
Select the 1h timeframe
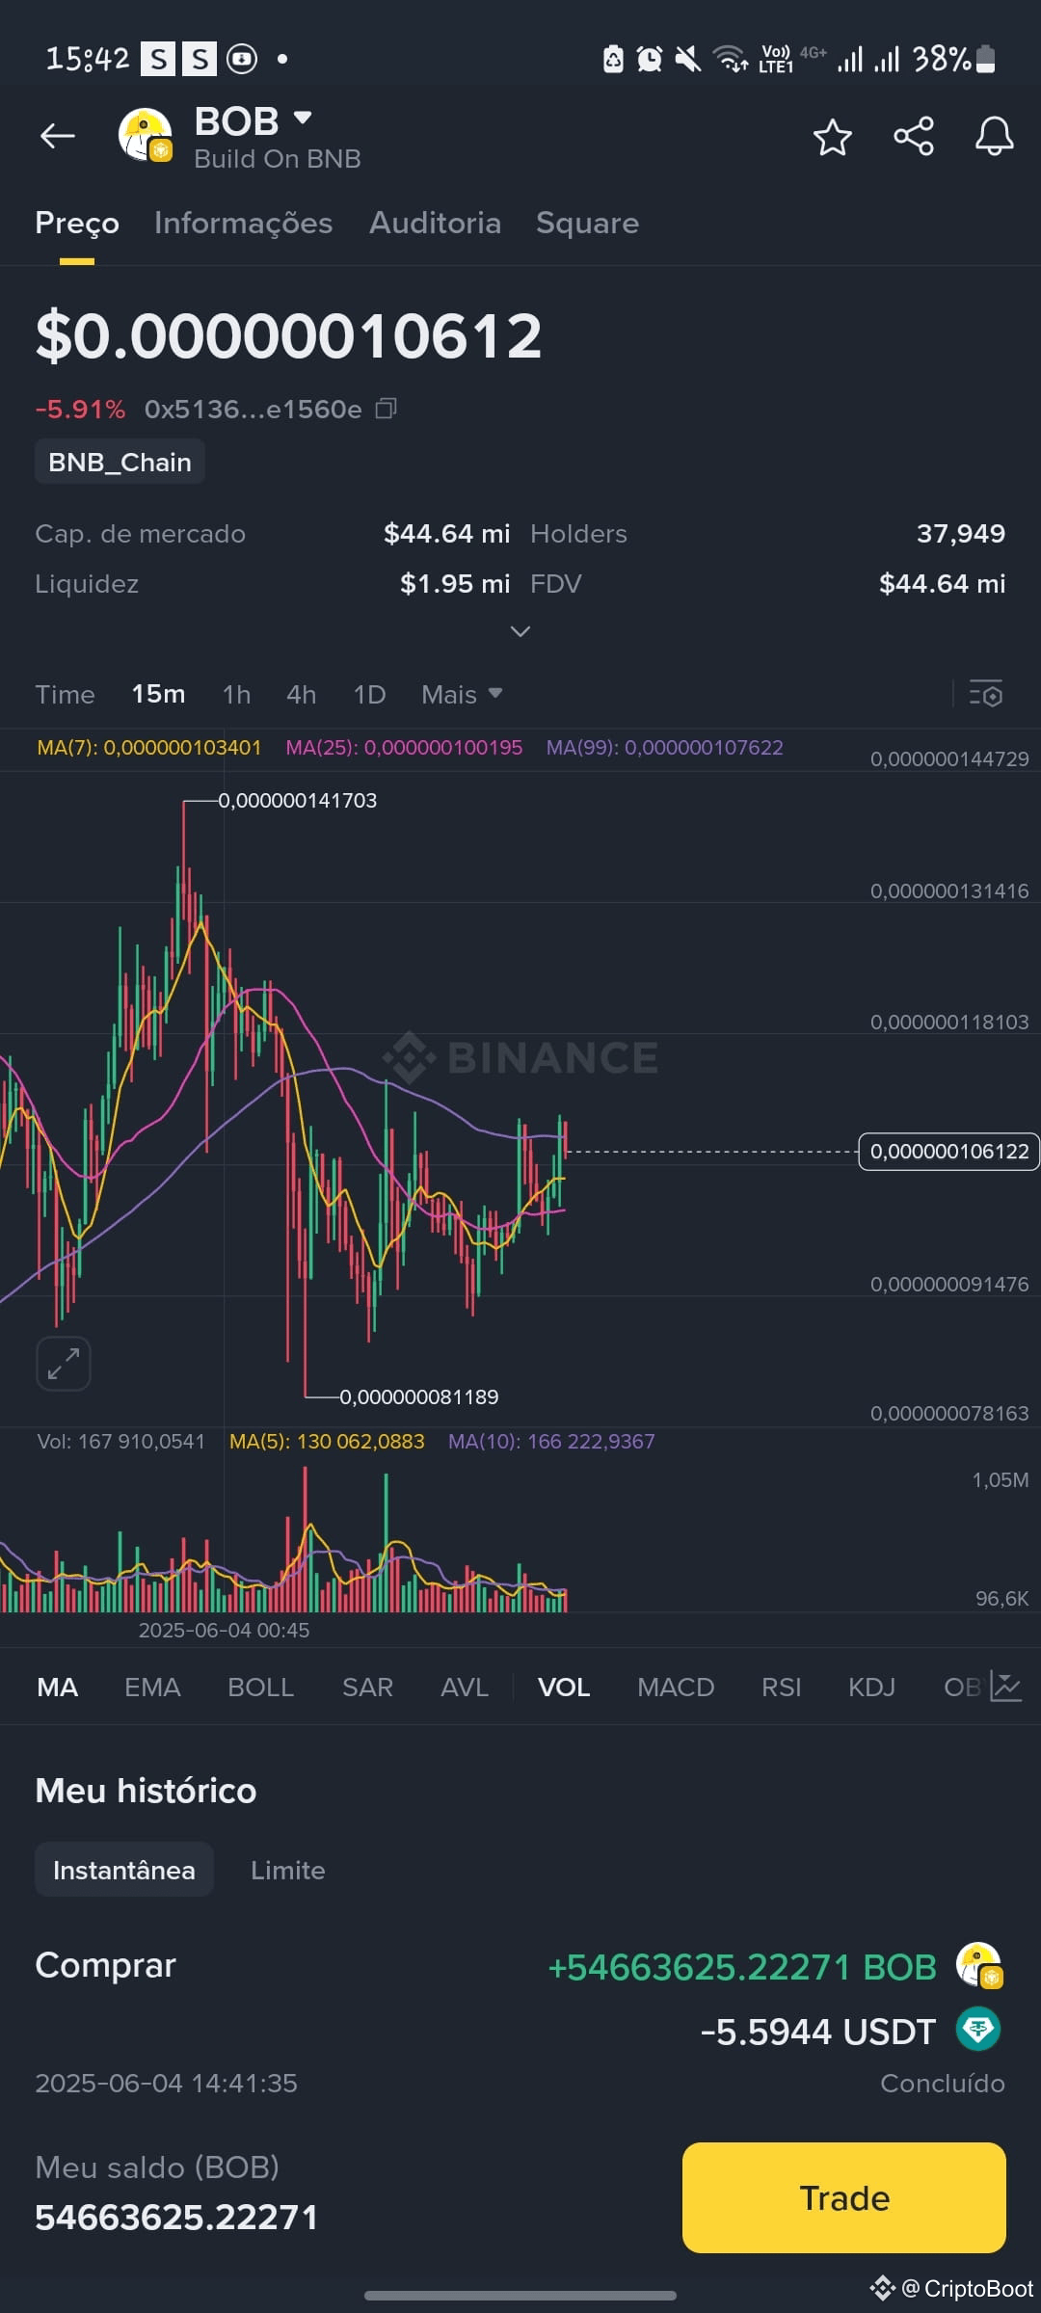click(x=236, y=694)
